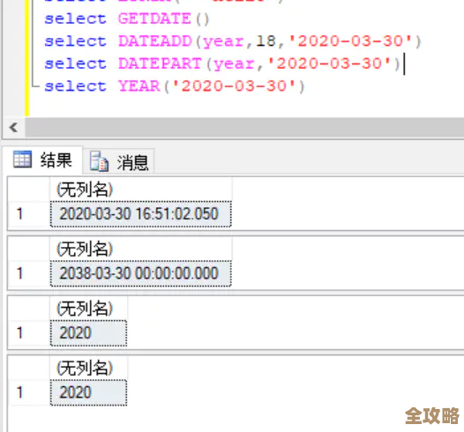Select the fourth result cell 2020
Screen dimensions: 464x432
point(89,392)
